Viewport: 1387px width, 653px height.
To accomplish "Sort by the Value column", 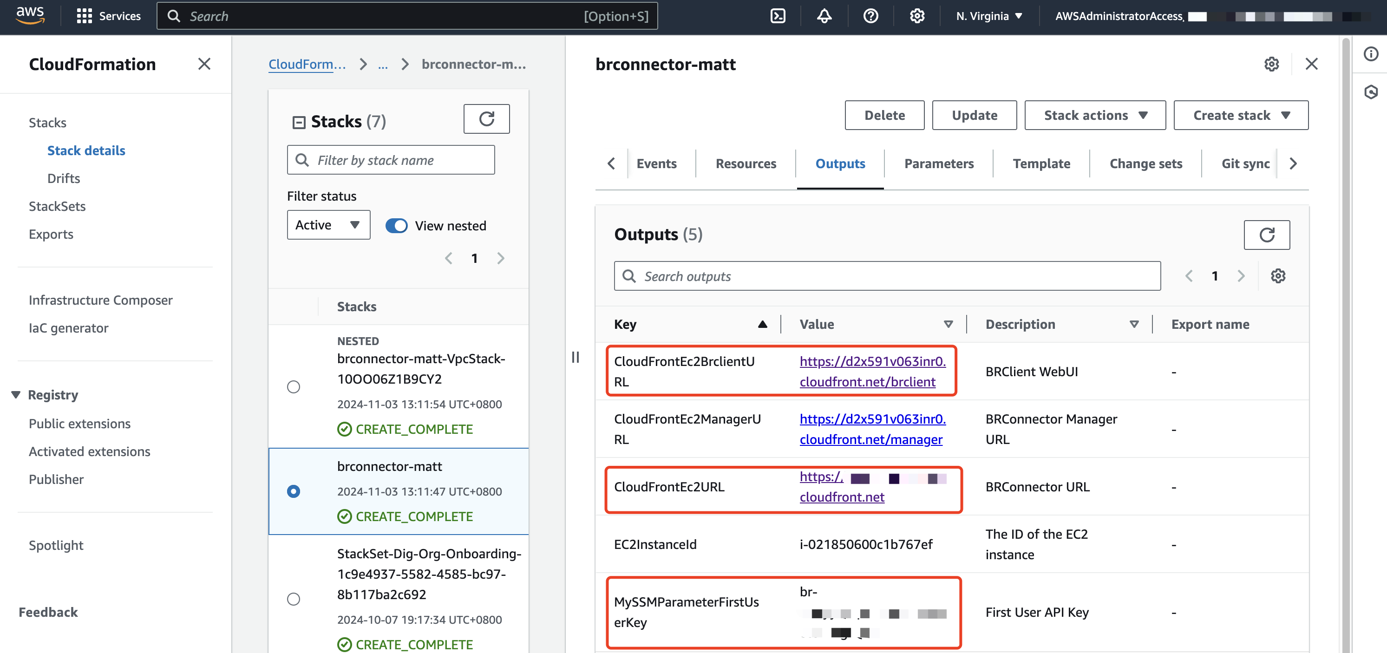I will [948, 324].
